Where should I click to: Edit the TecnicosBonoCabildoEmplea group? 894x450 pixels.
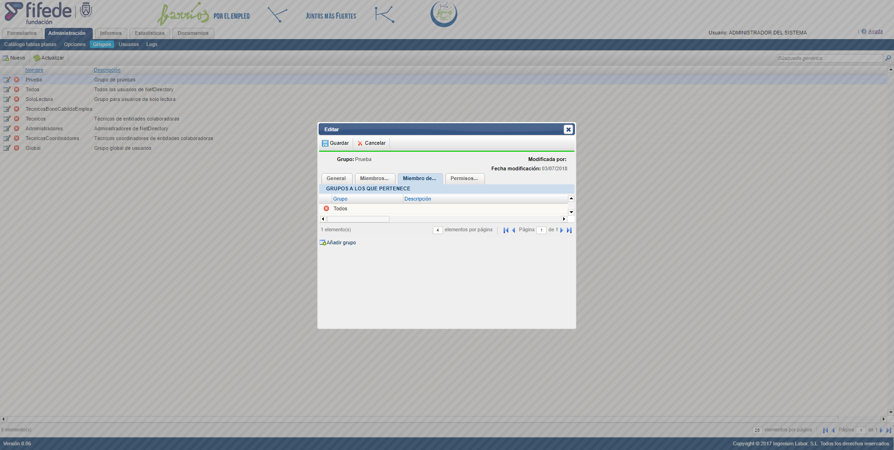pyautogui.click(x=7, y=109)
